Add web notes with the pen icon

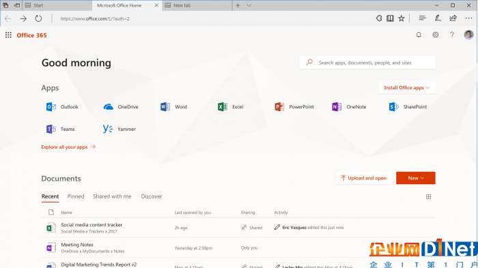pos(438,18)
